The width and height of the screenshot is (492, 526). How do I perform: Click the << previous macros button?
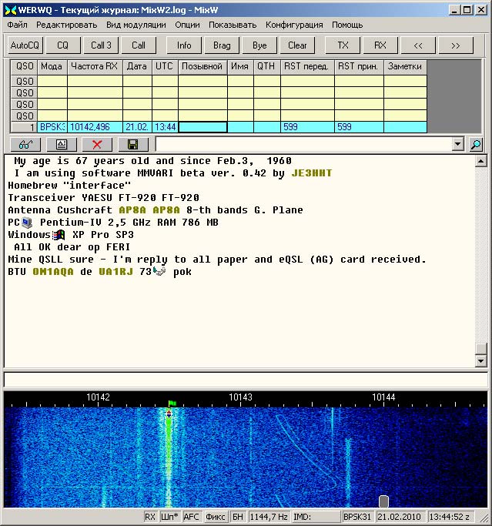418,45
